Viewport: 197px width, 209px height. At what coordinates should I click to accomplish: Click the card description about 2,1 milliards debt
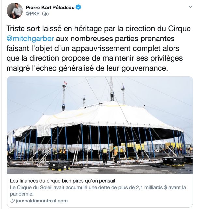click(x=98, y=191)
